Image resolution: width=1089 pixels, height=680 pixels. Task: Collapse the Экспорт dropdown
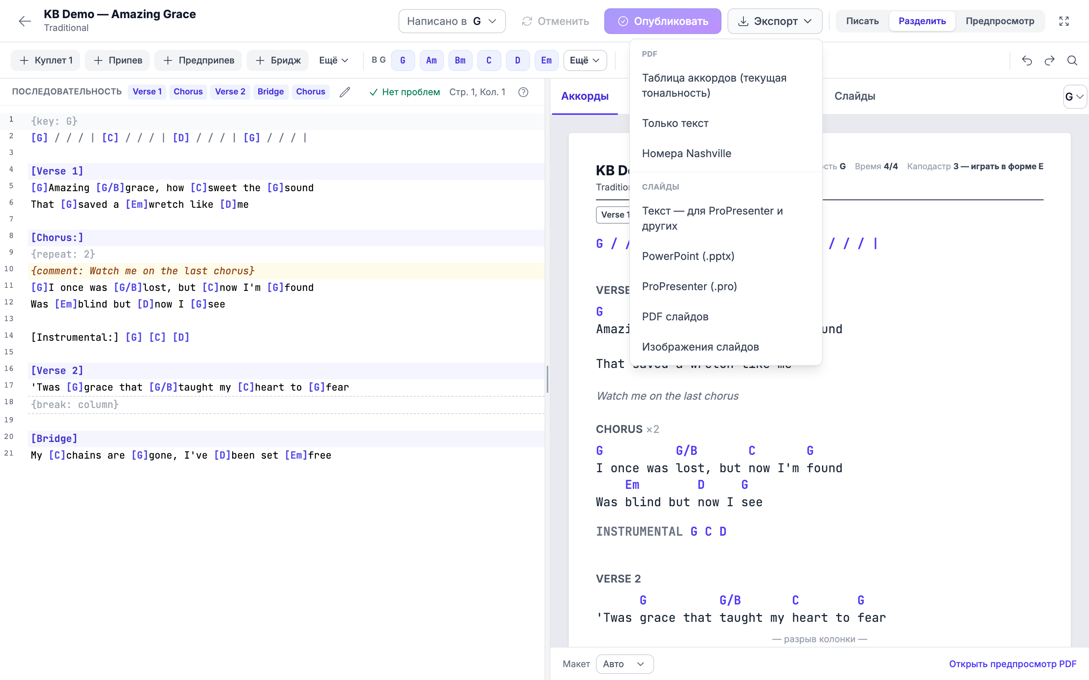coord(775,21)
